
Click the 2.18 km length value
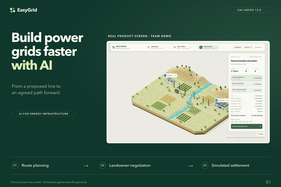235,71
